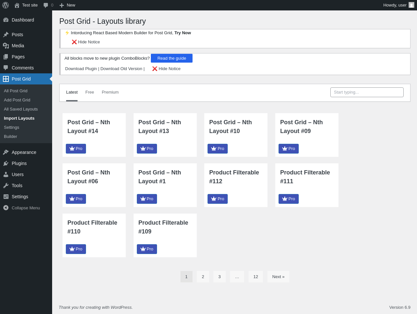
Task: Click the Plugins plug icon
Action: coord(6,163)
